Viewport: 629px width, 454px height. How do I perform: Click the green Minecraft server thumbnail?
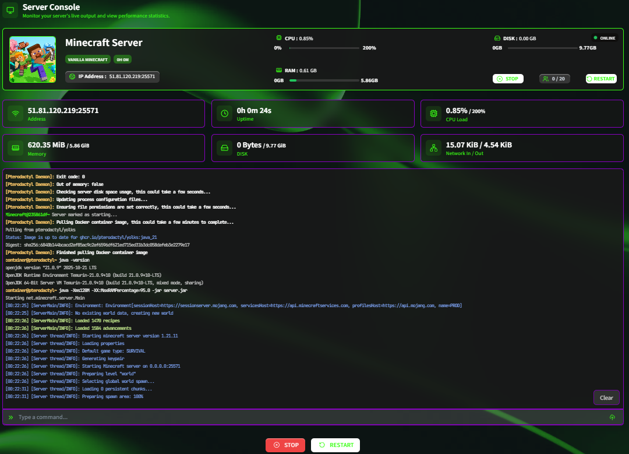[32, 59]
